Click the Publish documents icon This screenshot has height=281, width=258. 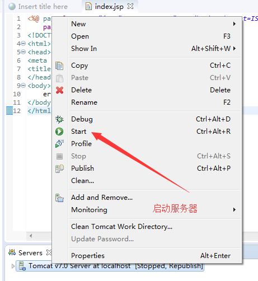(x=59, y=168)
